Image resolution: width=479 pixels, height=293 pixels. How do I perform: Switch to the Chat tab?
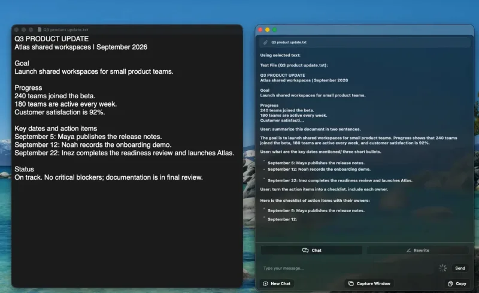[311, 250]
